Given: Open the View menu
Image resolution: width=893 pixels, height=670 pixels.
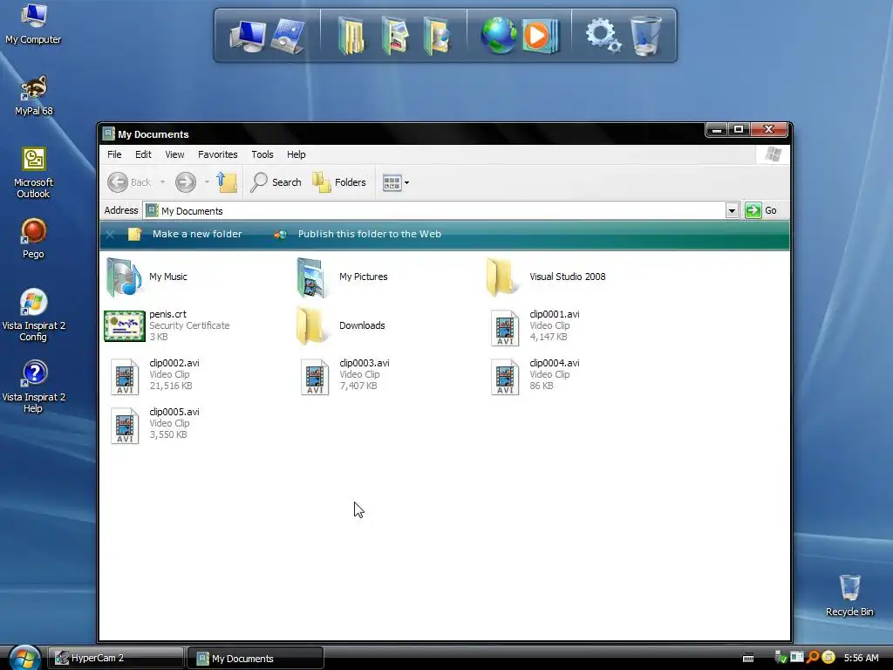Looking at the screenshot, I should [x=174, y=154].
